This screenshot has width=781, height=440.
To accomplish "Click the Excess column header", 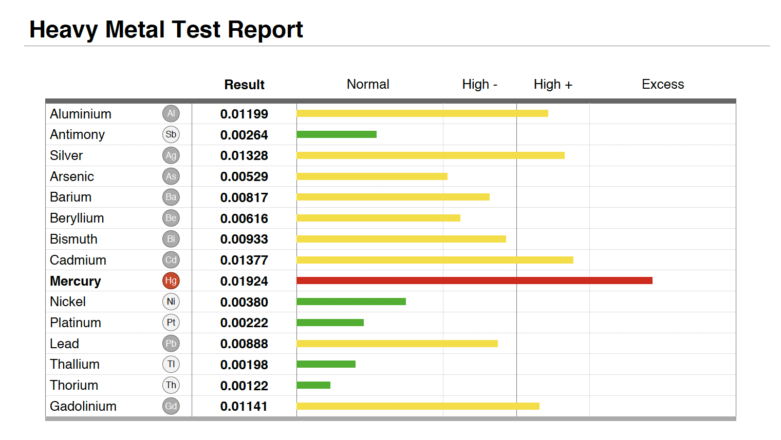I will point(663,84).
